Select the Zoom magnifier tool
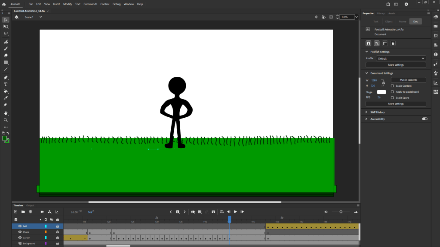The width and height of the screenshot is (440, 247). click(x=6, y=120)
